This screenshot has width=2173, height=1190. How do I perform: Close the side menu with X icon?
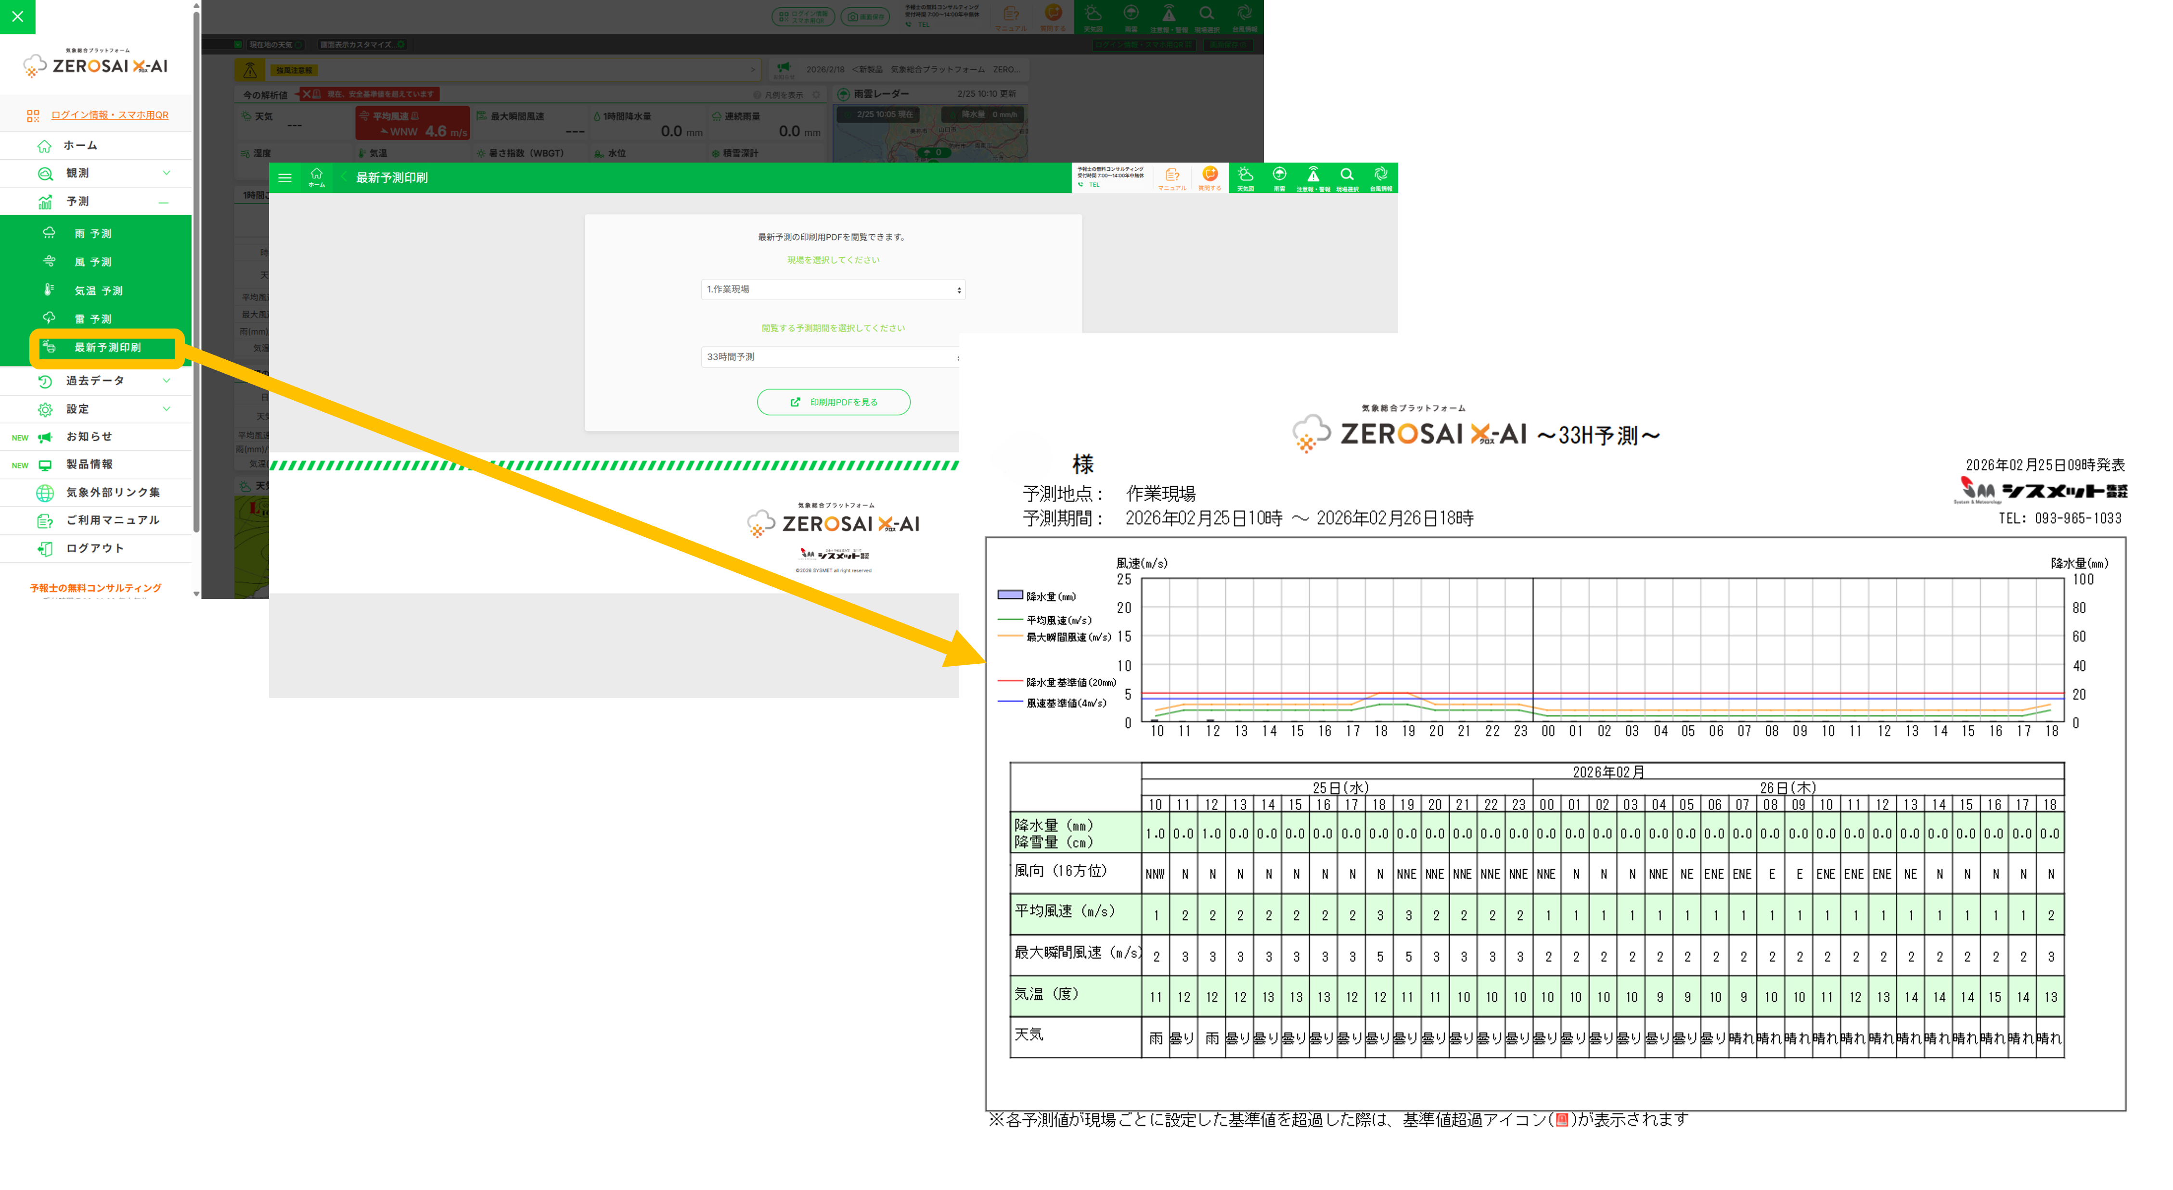17,16
